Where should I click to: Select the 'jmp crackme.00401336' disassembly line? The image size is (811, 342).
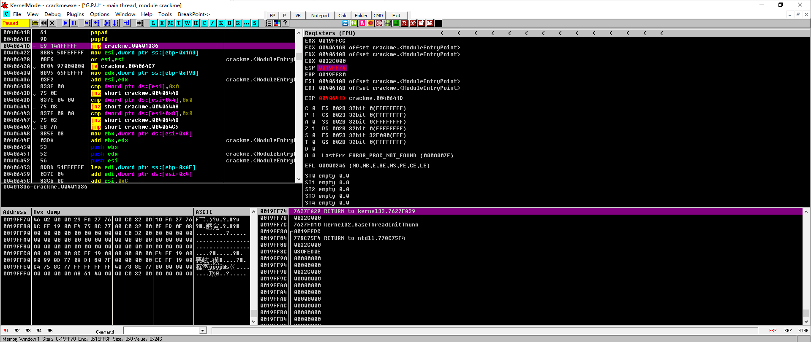(149, 46)
